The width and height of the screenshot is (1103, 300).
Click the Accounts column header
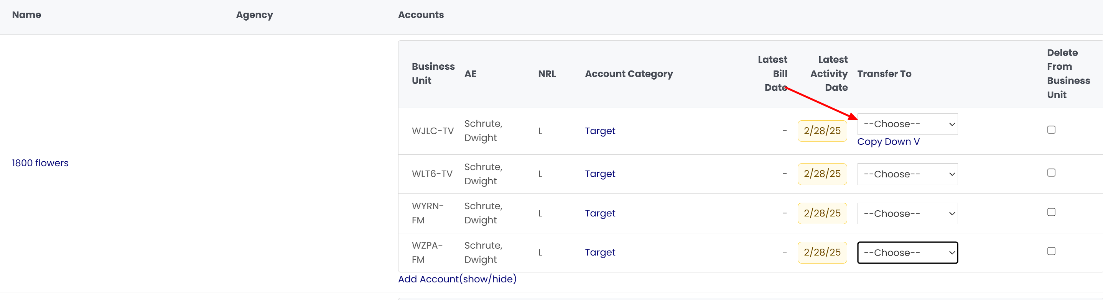(x=421, y=15)
